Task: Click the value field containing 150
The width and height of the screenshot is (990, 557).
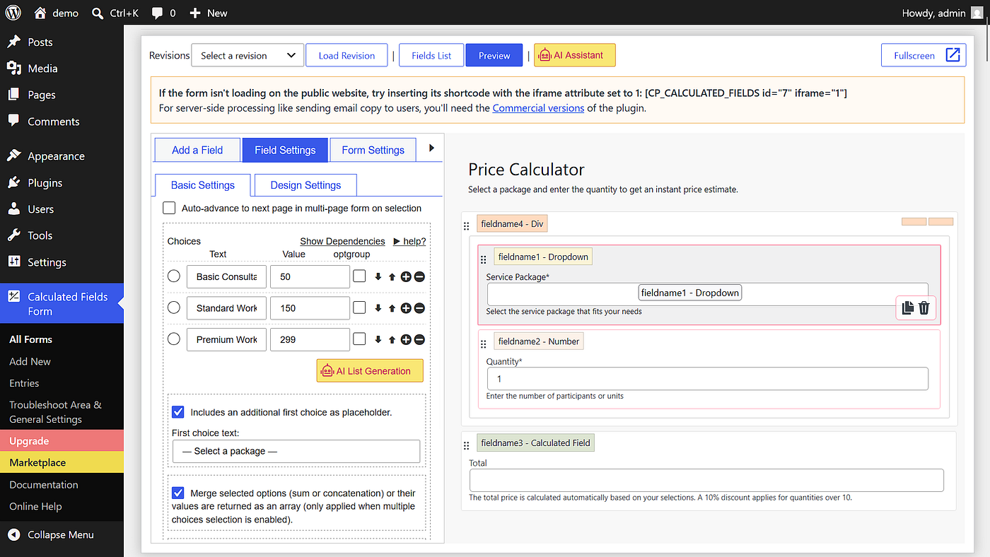Action: pos(310,308)
